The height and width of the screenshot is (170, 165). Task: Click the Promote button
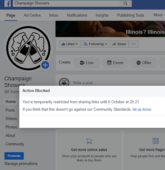(14, 156)
